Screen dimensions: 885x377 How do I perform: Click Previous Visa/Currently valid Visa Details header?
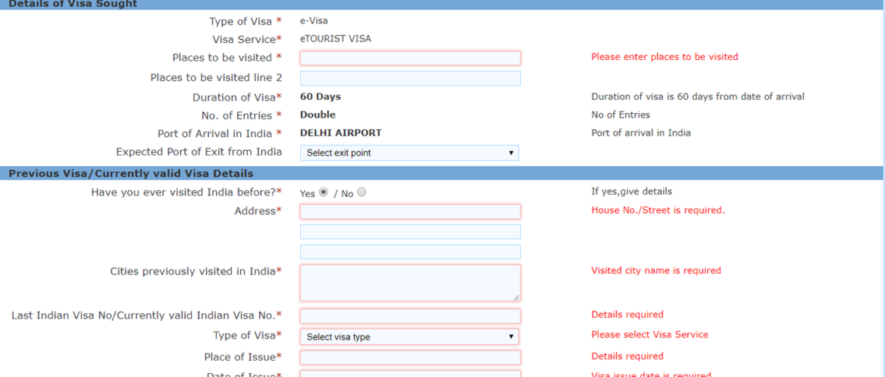[131, 173]
